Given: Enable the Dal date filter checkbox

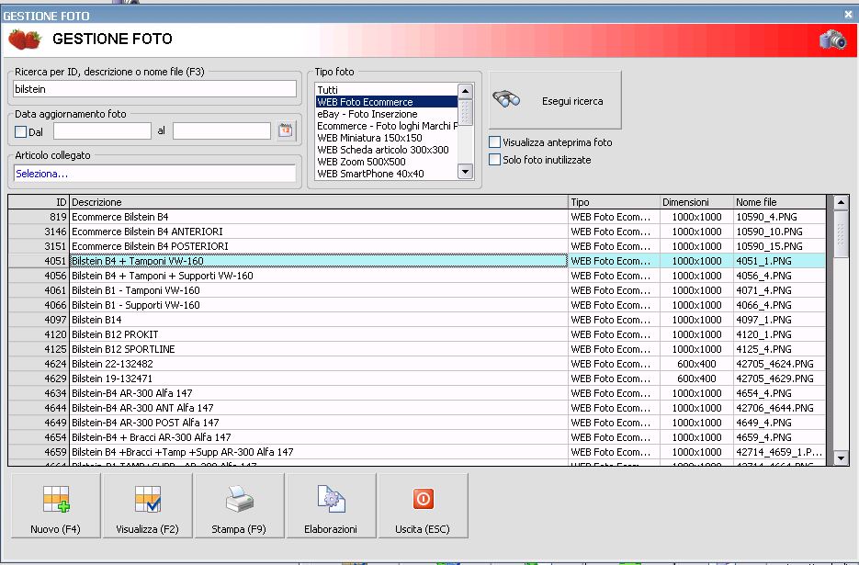Looking at the screenshot, I should click(x=21, y=131).
